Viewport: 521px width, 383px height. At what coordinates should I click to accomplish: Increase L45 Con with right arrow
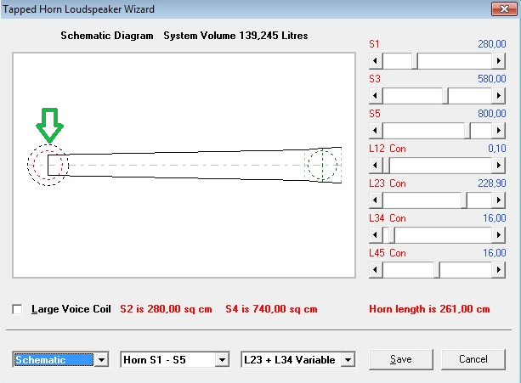point(498,270)
